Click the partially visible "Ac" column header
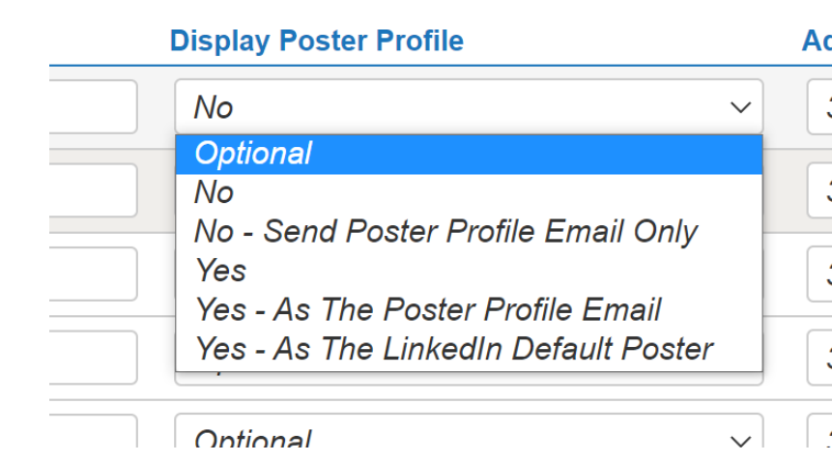 pyautogui.click(x=817, y=41)
